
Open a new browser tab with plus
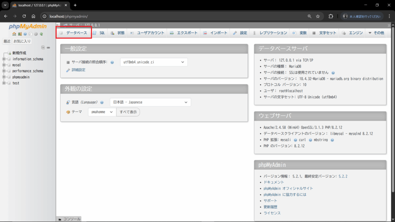(x=75, y=5)
